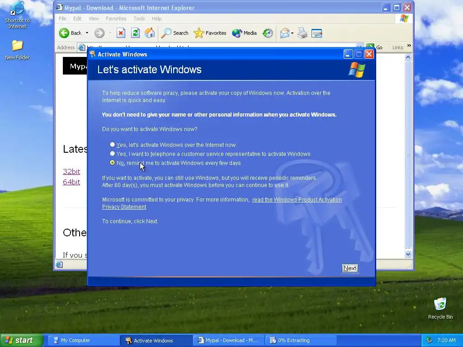This screenshot has height=347, width=463.
Task: Click the Windows flag throbber in IE
Action: click(404, 19)
